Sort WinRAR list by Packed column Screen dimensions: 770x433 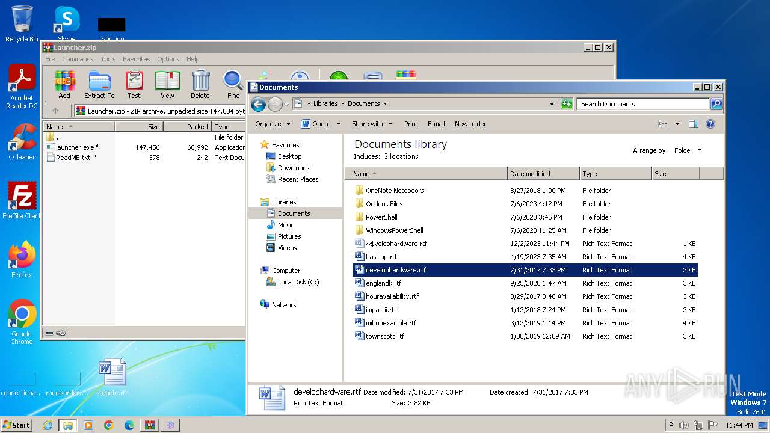(187, 127)
